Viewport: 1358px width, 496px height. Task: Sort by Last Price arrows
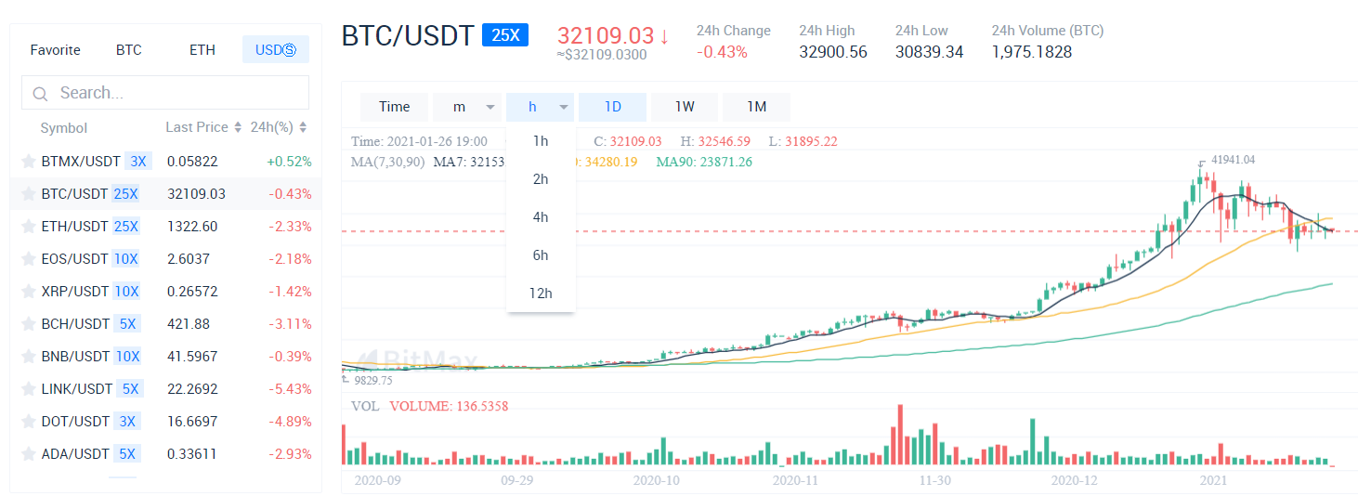[238, 127]
